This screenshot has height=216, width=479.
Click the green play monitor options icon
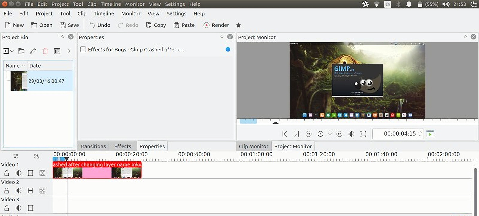(430, 134)
